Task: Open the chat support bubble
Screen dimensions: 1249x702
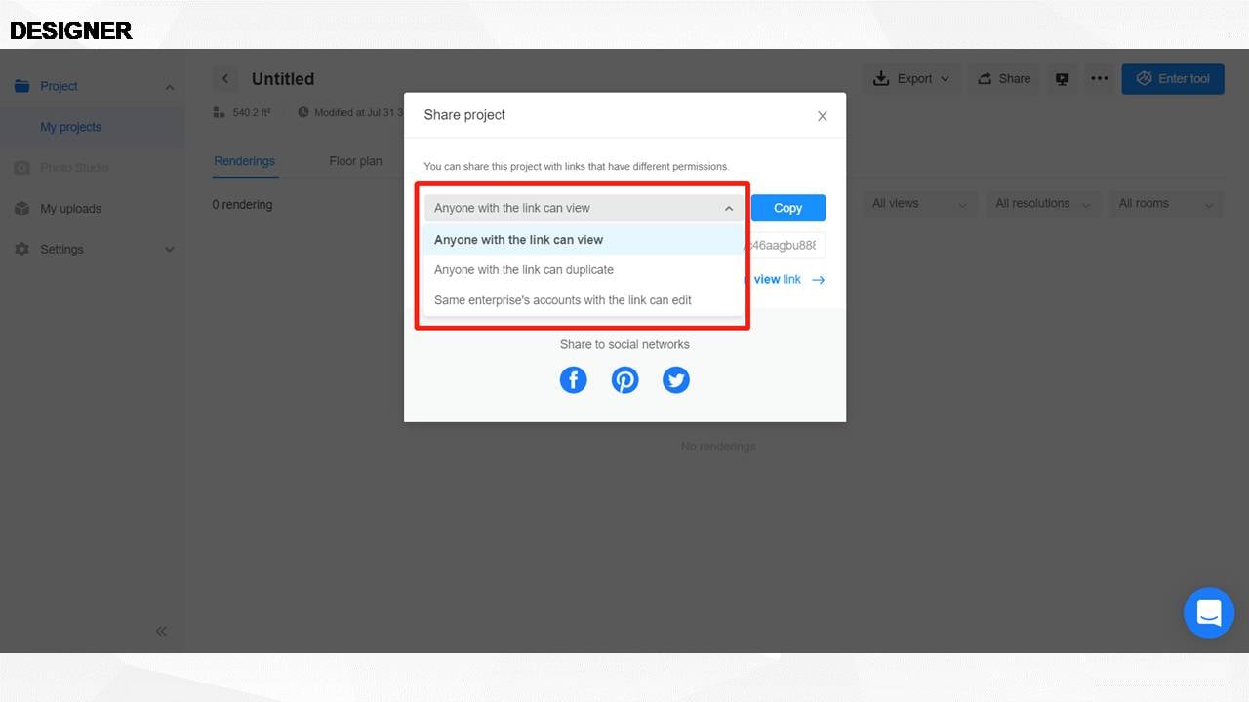Action: [1209, 612]
